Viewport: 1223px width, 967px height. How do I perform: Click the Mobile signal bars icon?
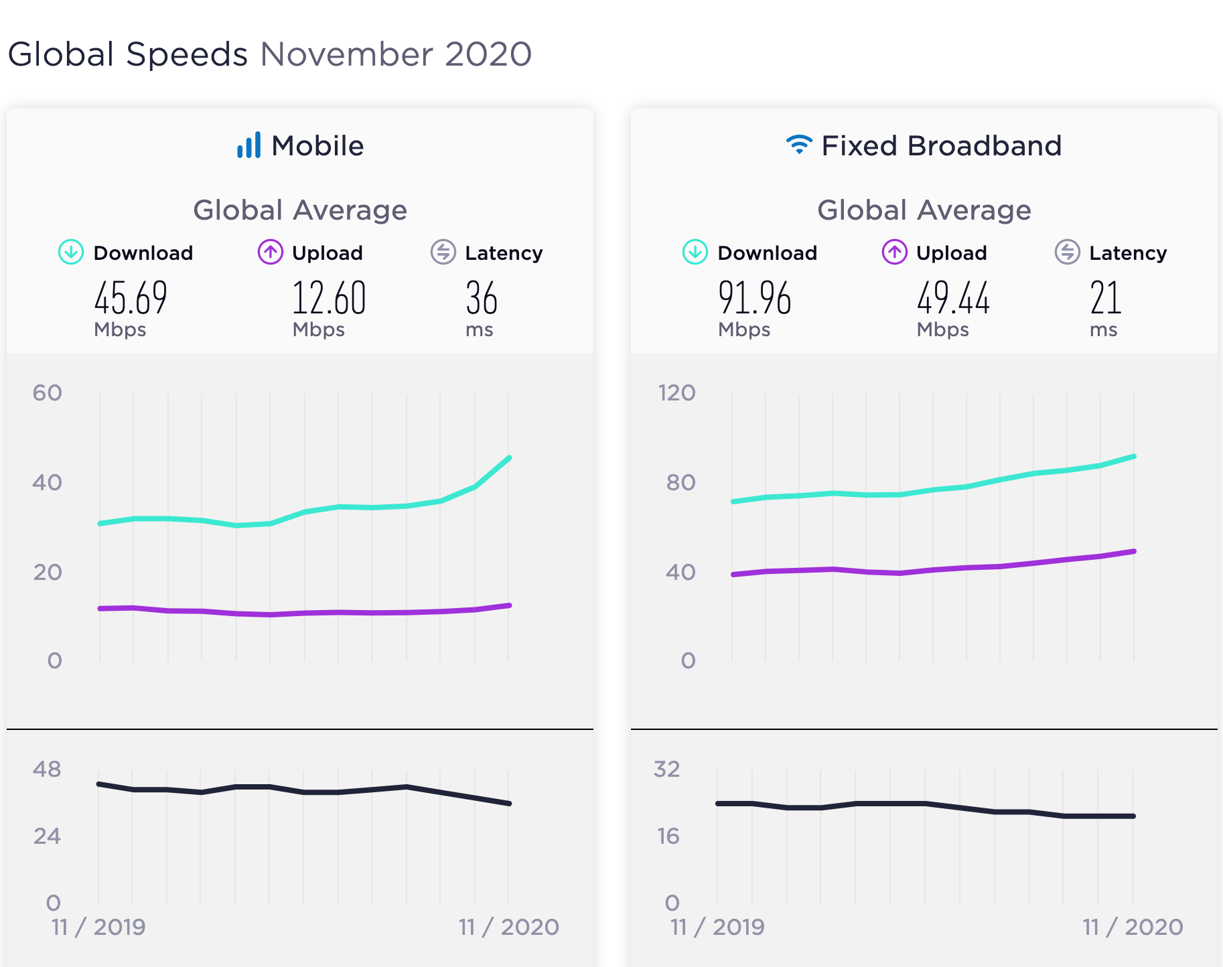[x=249, y=145]
